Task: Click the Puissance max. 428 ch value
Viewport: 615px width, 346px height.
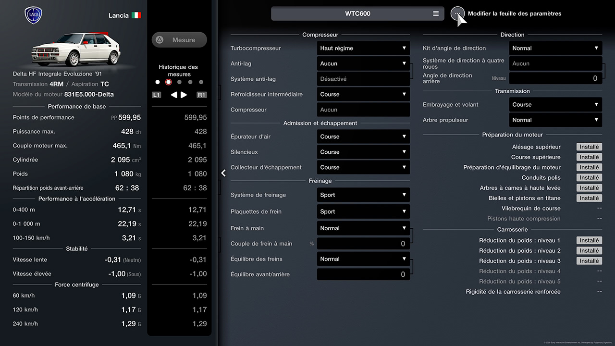Action: (131, 132)
